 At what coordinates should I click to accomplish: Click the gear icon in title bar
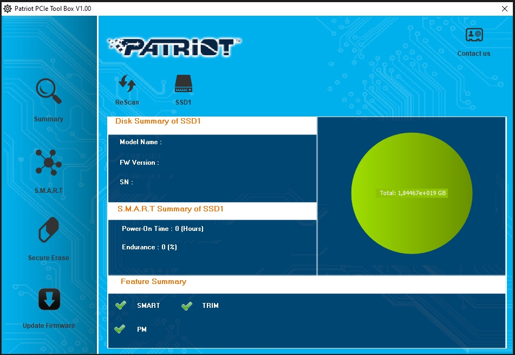7,9
